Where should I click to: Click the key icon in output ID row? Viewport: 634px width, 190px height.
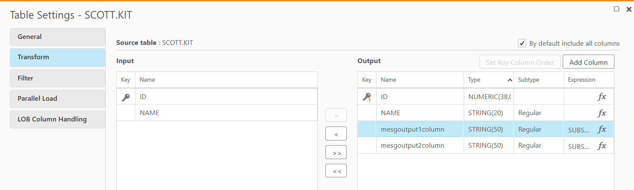[367, 97]
